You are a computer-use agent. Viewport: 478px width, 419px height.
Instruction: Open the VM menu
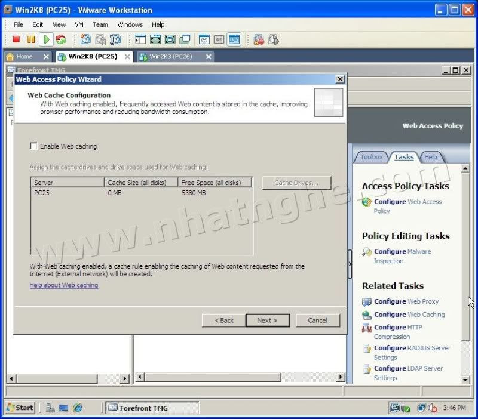pyautogui.click(x=79, y=24)
